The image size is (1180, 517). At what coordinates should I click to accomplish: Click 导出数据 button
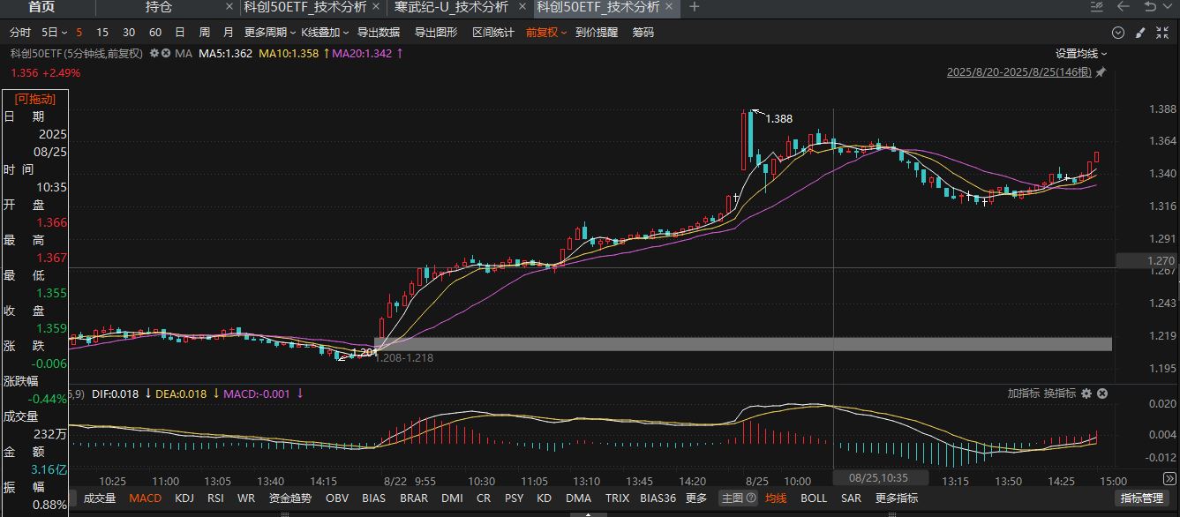(379, 33)
